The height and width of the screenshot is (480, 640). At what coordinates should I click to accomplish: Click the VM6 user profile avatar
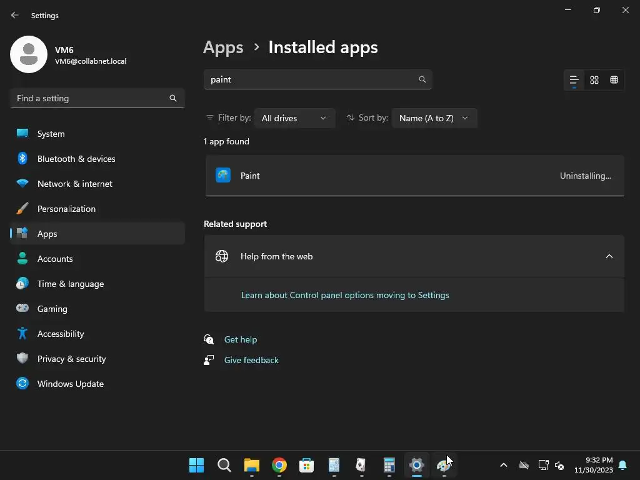29,54
